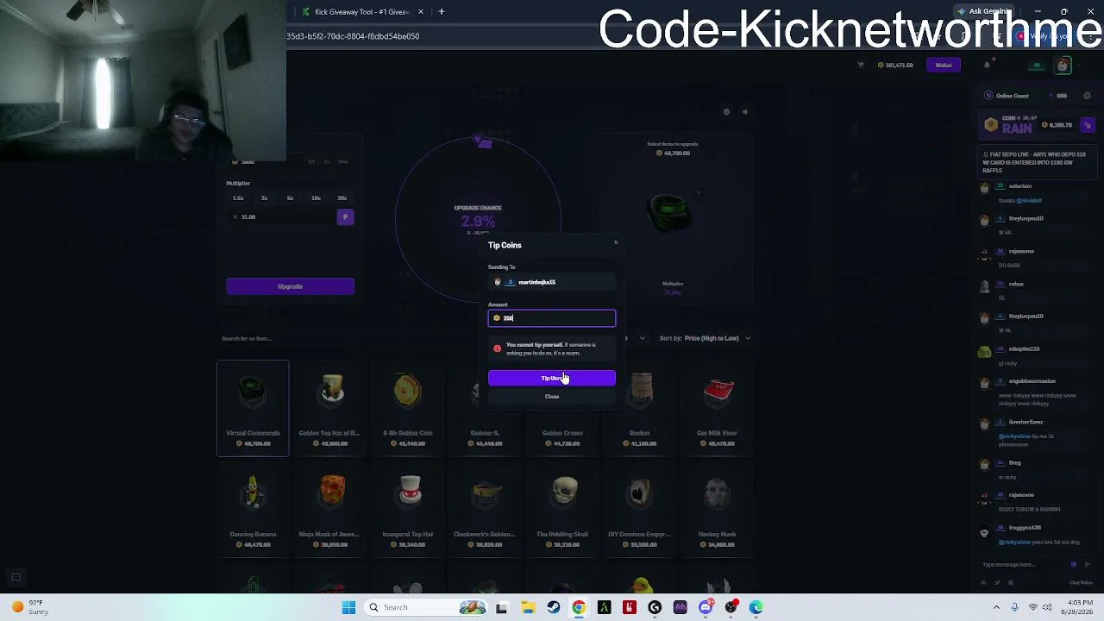Select the Golden Top Hat item
1104x621 pixels.
(x=330, y=408)
